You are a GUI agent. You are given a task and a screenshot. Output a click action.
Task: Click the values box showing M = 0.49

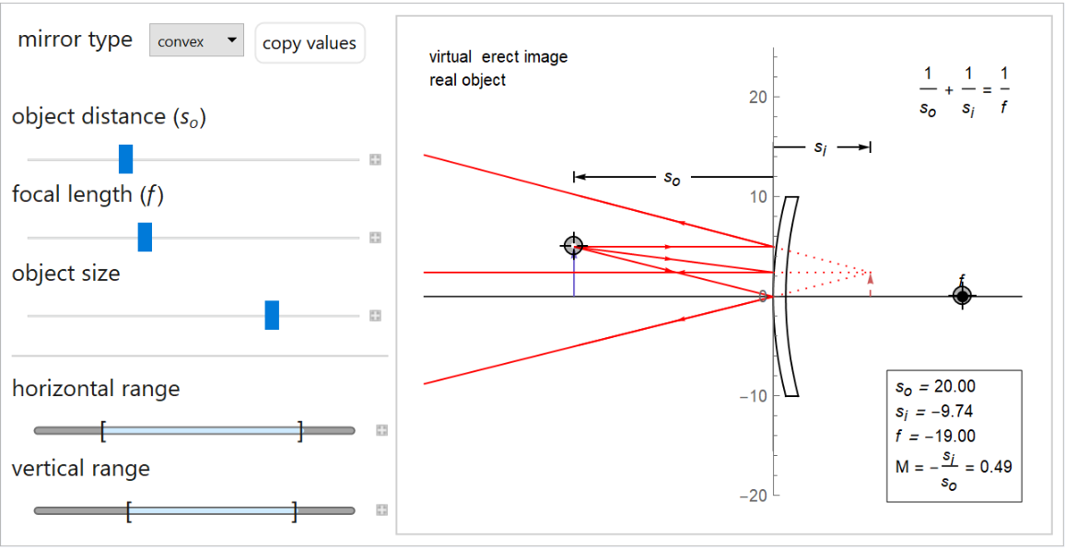coord(954,436)
